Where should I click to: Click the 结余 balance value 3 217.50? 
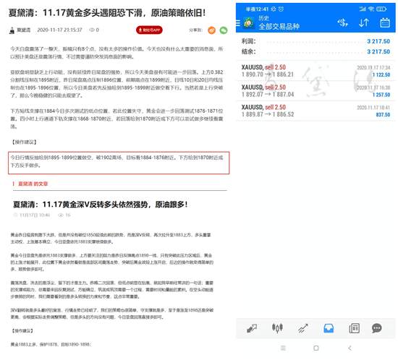[x=378, y=52]
